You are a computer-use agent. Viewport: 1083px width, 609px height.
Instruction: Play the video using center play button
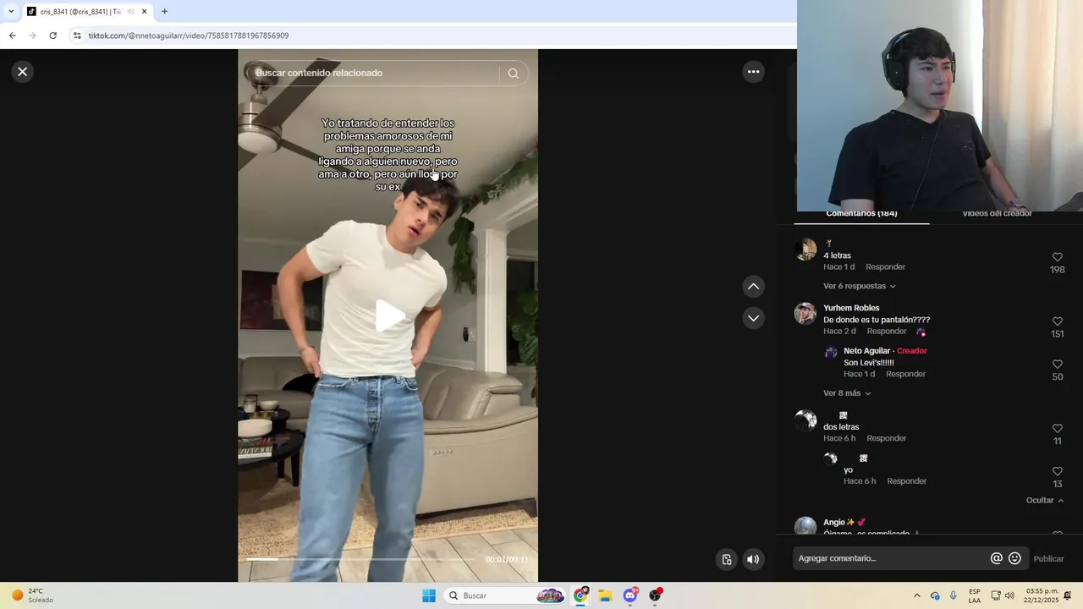[x=389, y=315]
